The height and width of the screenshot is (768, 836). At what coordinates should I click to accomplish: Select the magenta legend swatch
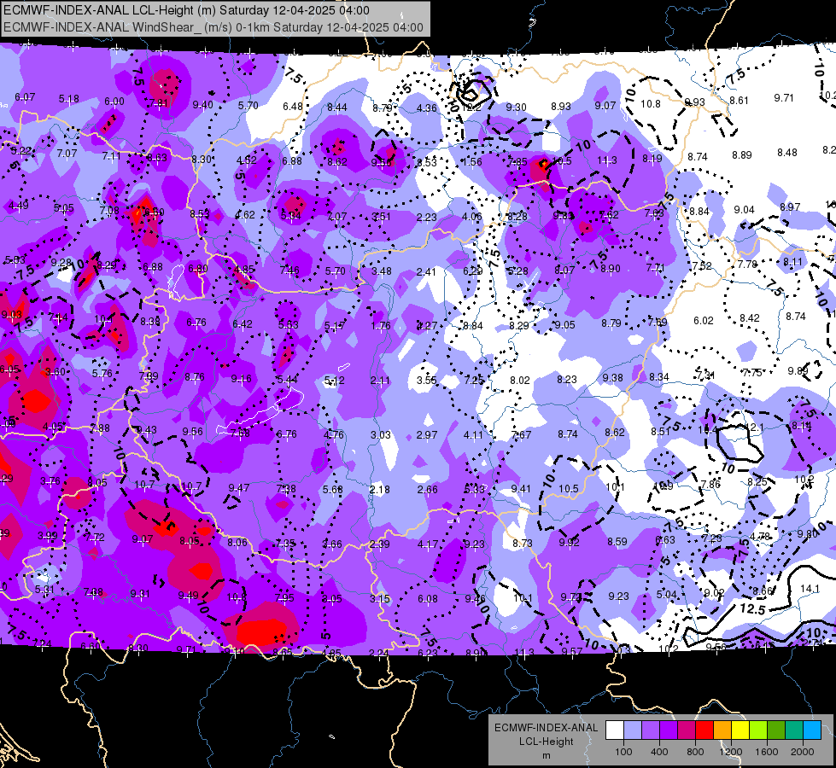[x=687, y=730]
